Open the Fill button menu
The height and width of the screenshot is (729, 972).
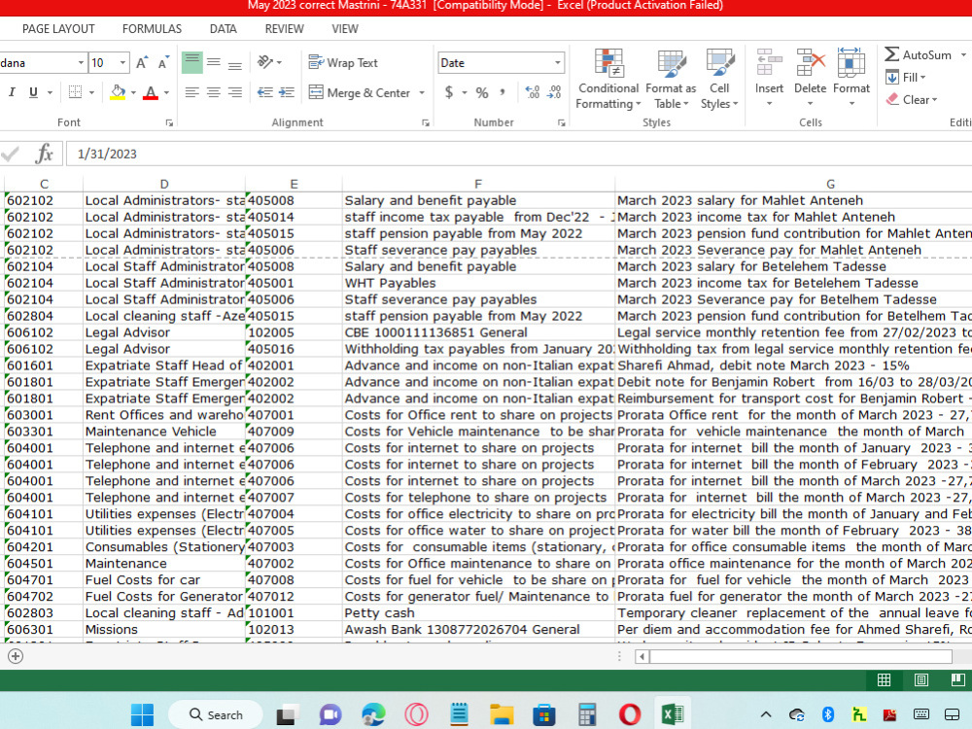coord(906,78)
